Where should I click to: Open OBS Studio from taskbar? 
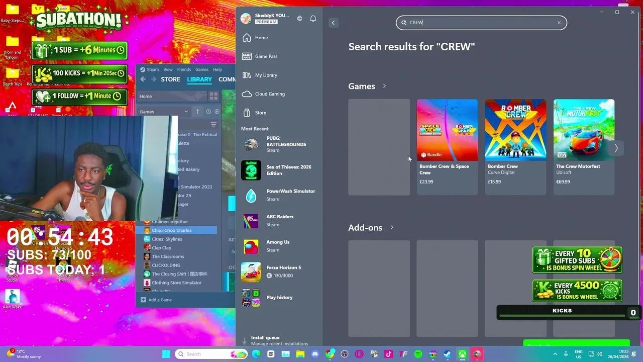tap(345, 354)
